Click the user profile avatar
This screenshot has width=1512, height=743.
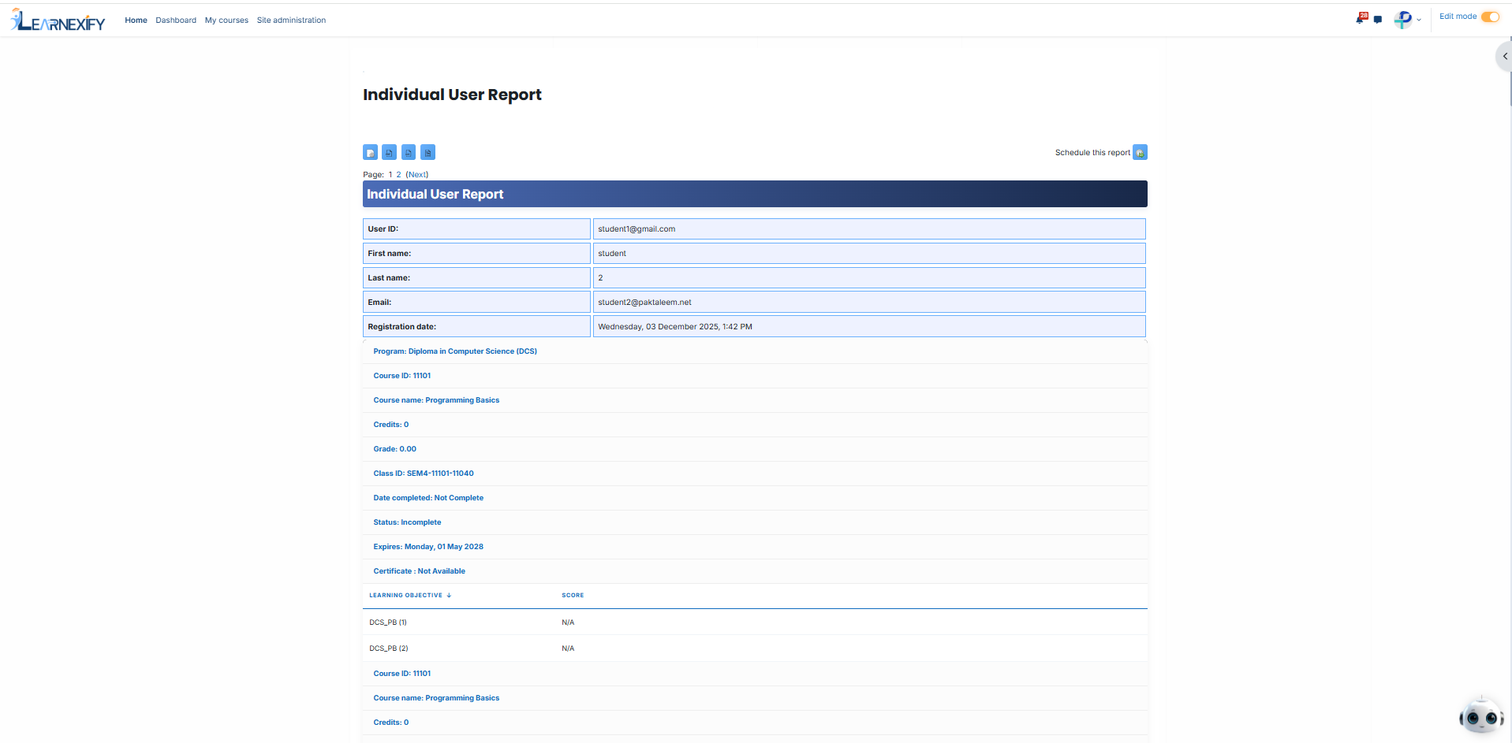click(1403, 20)
